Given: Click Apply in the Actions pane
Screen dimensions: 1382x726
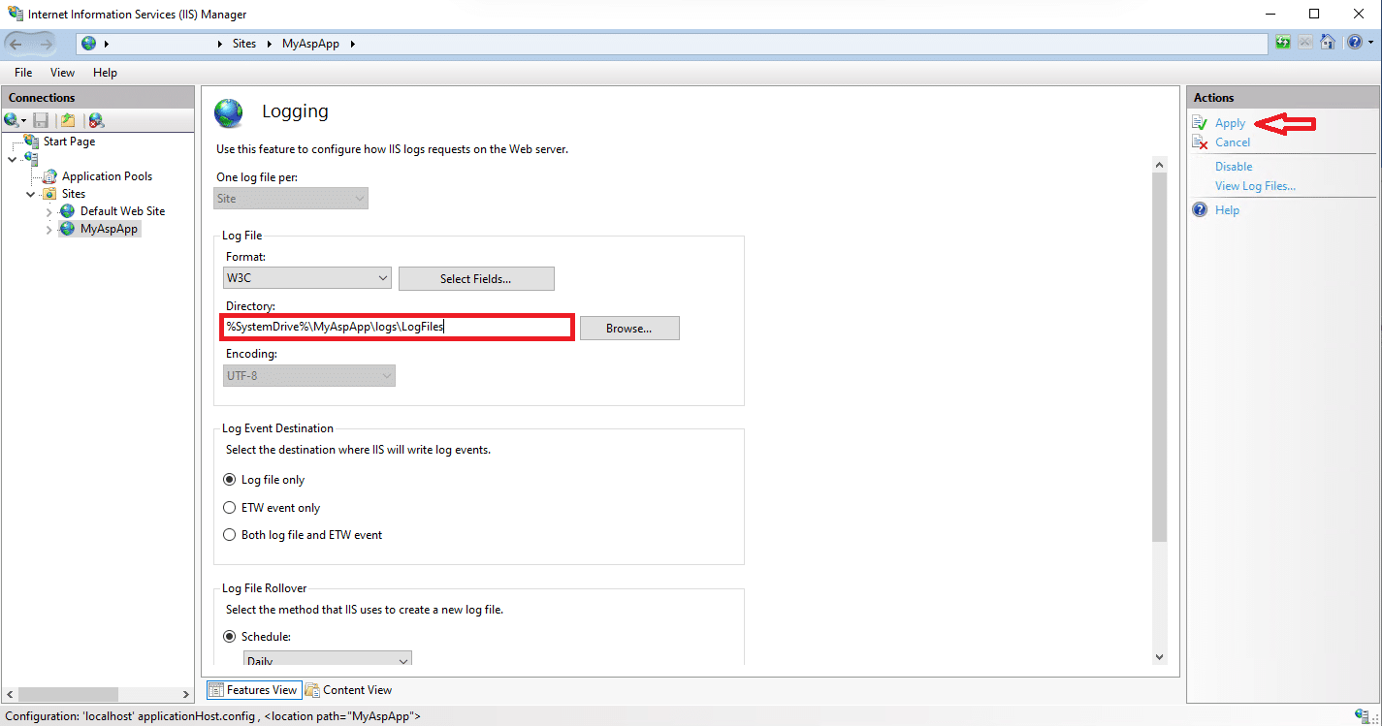Looking at the screenshot, I should click(1230, 123).
